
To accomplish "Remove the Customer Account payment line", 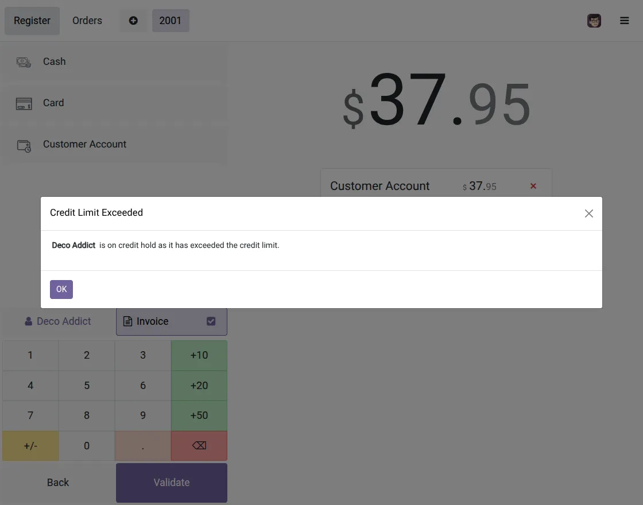I will tap(533, 186).
